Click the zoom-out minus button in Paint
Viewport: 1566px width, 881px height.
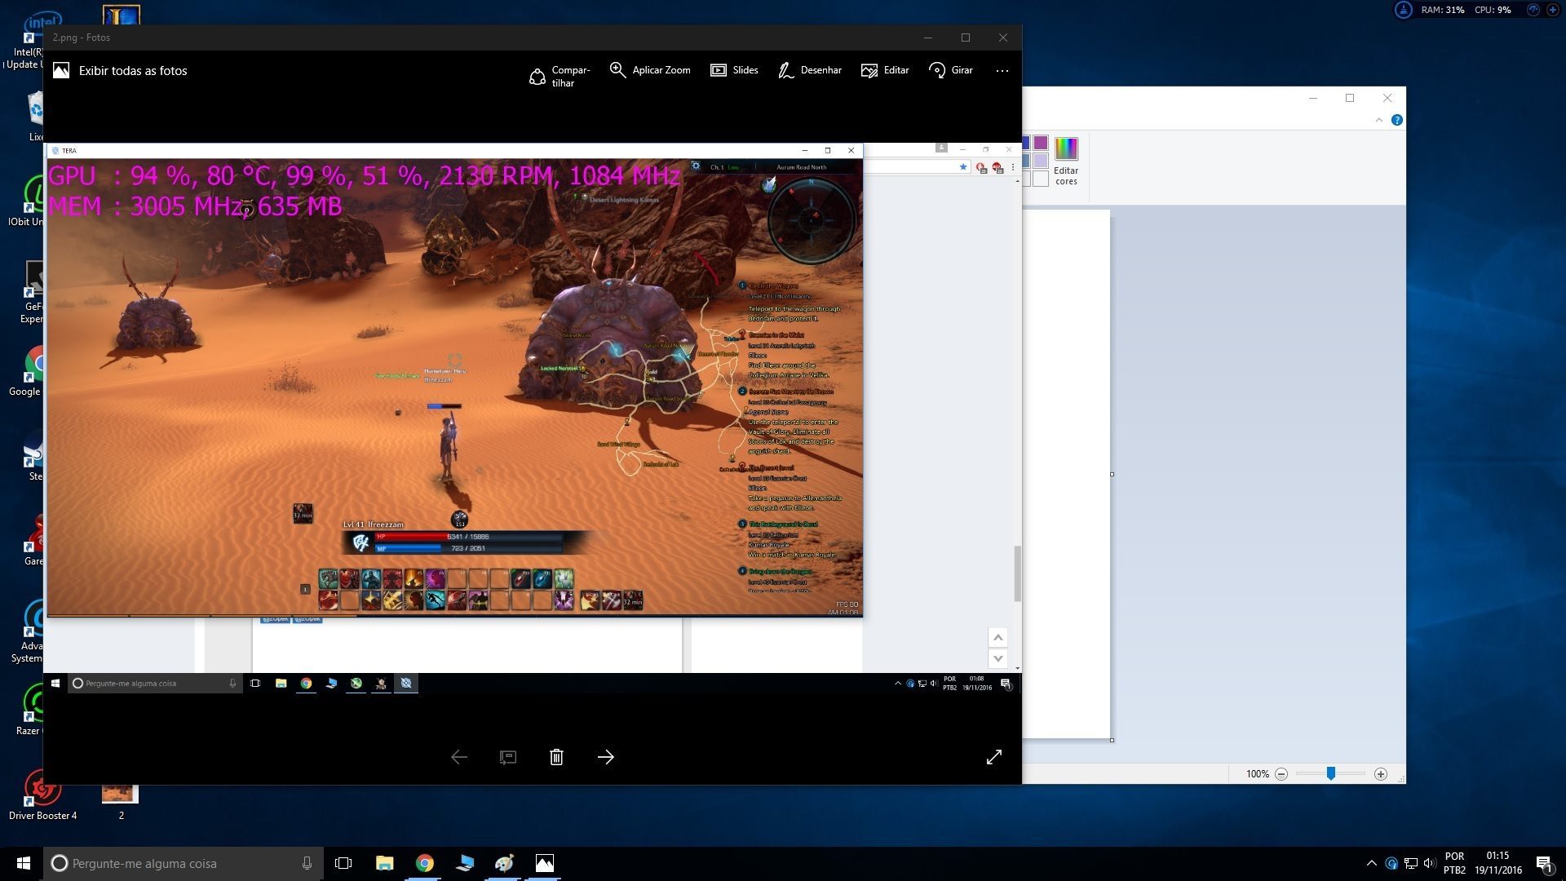click(x=1281, y=774)
